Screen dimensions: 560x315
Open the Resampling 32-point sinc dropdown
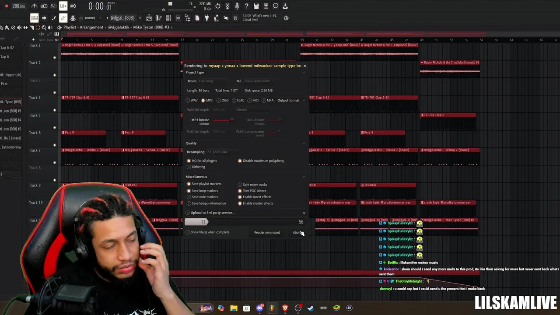point(222,152)
